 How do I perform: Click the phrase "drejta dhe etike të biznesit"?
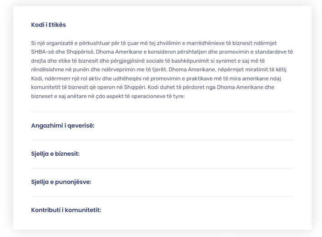65,60
